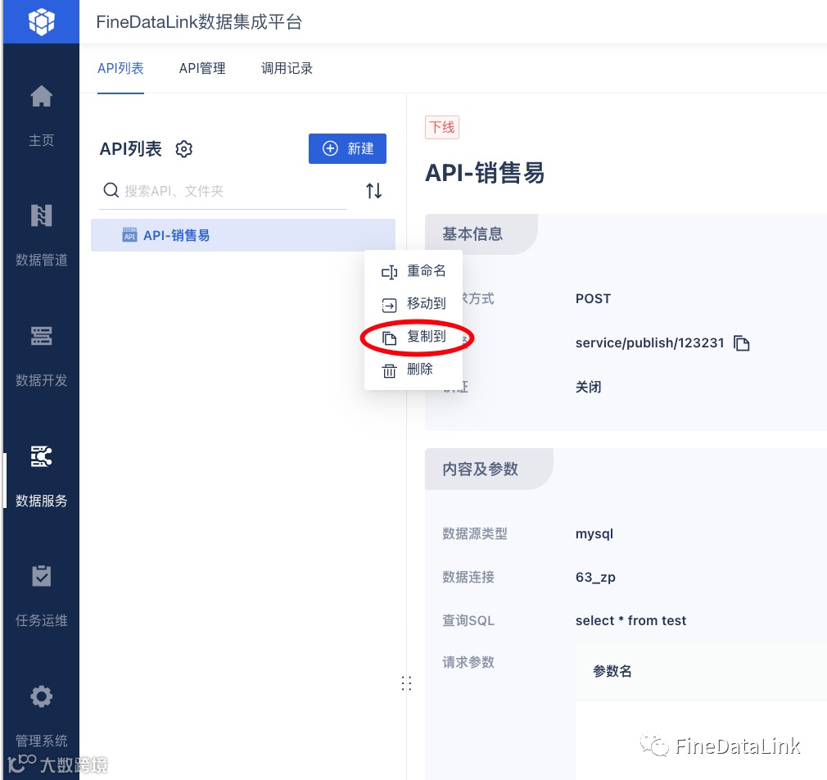Click the 查询SQL label
Screen dimensions: 827x780
pos(468,620)
